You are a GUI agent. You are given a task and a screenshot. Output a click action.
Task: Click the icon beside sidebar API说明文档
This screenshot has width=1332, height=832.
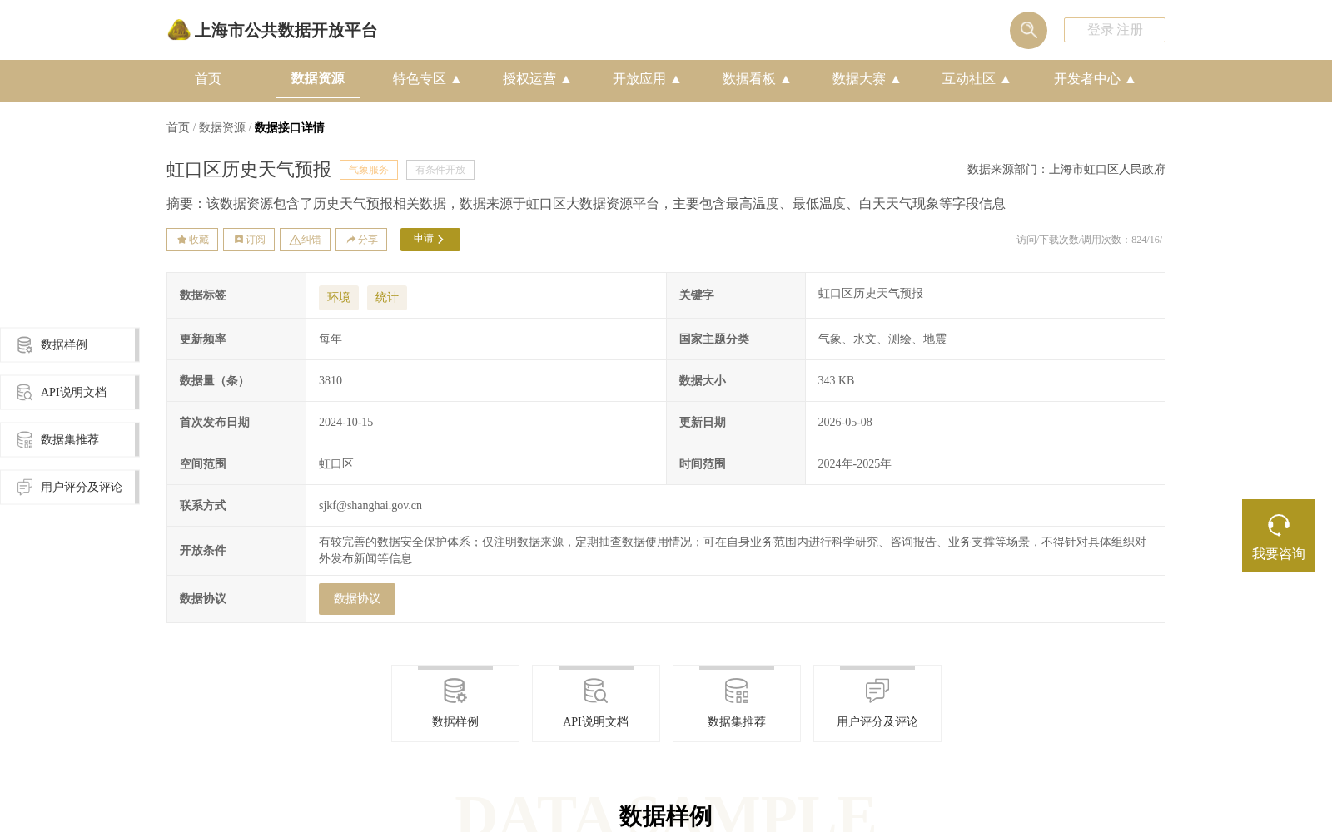tap(25, 392)
